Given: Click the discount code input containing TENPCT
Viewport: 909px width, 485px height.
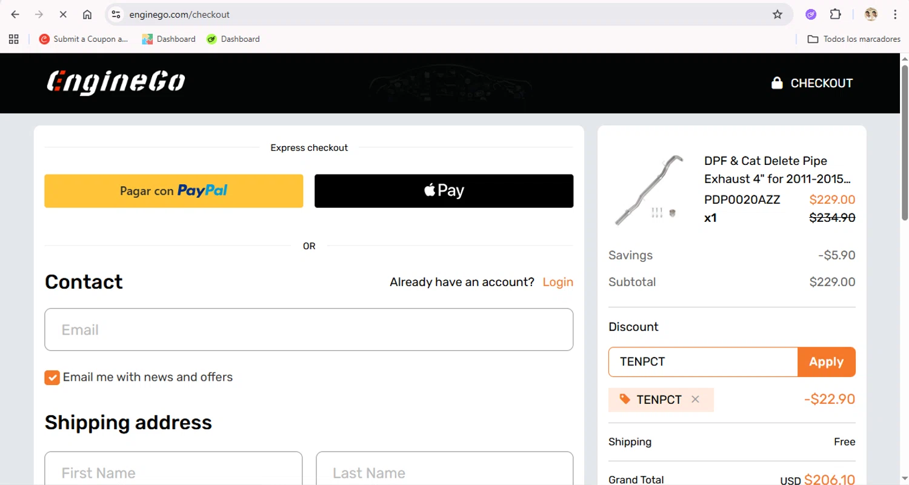Looking at the screenshot, I should click(x=703, y=362).
